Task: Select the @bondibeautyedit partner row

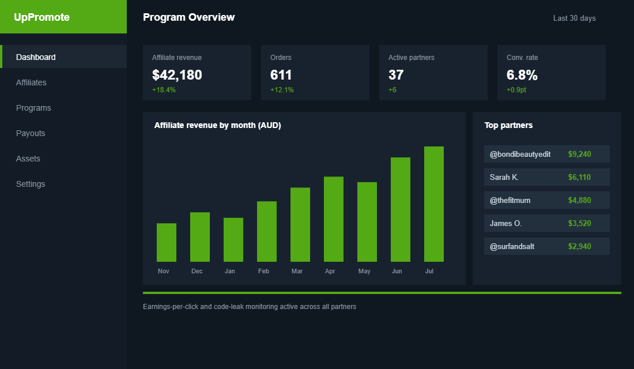Action: click(546, 154)
